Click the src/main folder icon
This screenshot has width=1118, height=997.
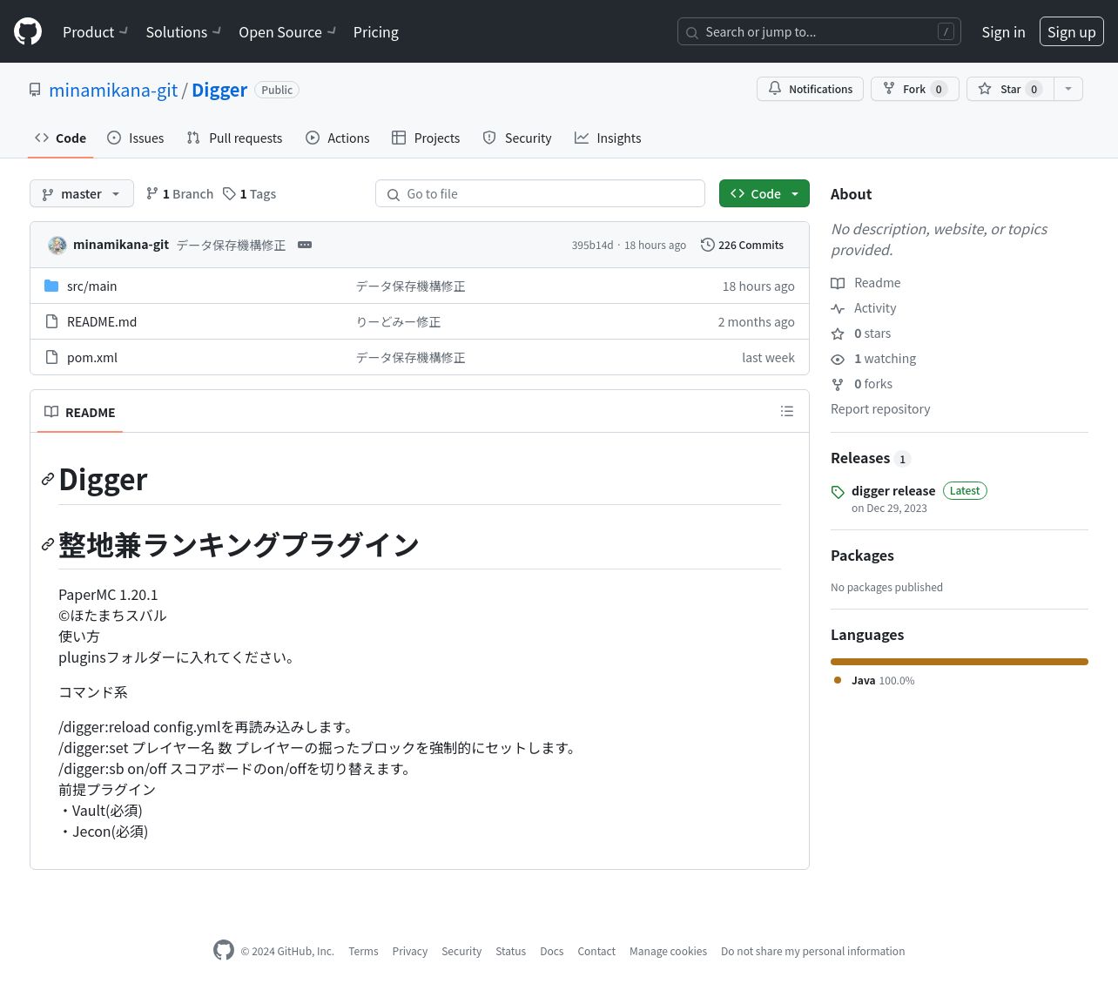[51, 286]
